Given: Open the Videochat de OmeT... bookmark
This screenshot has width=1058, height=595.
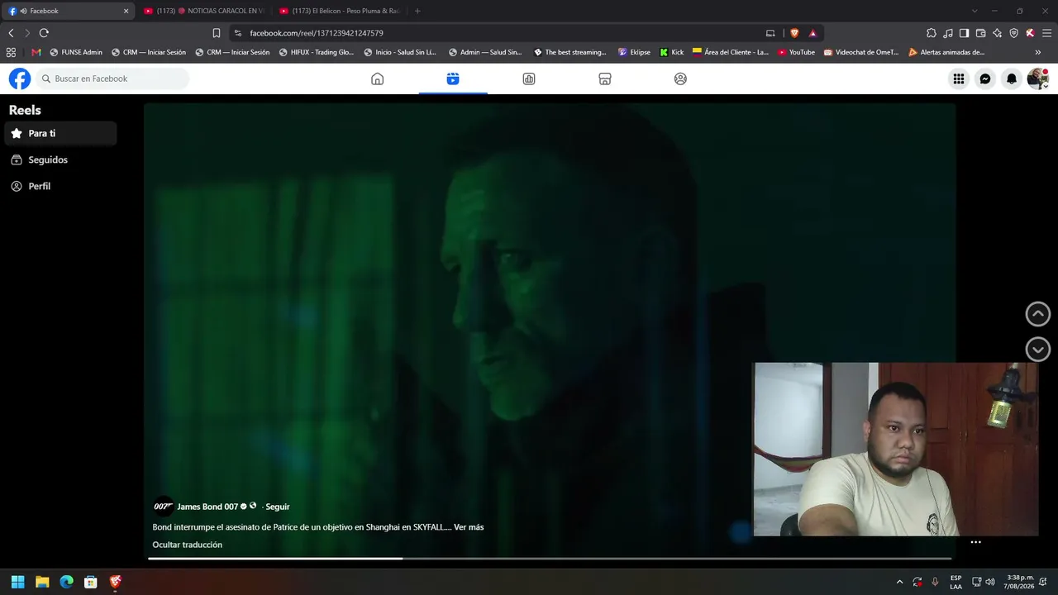Looking at the screenshot, I should click(861, 52).
